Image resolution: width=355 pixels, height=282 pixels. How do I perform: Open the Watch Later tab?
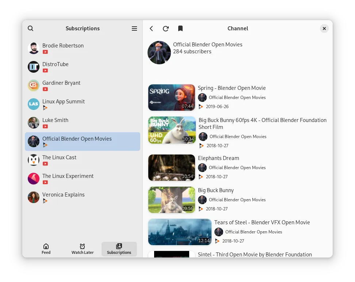83,249
